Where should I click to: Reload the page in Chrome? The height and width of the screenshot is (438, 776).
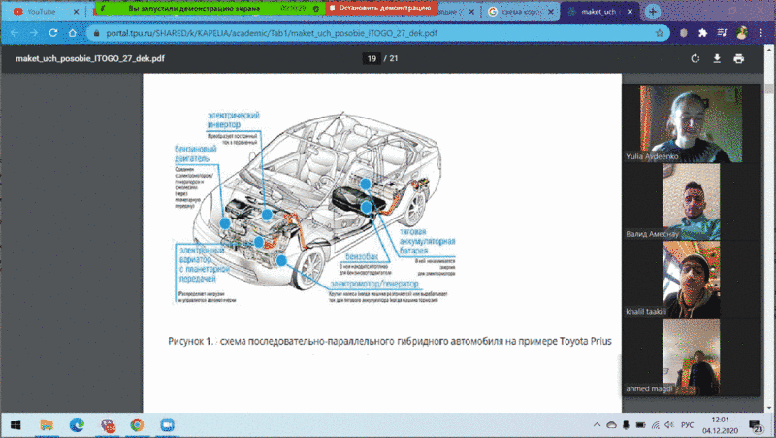click(56, 32)
